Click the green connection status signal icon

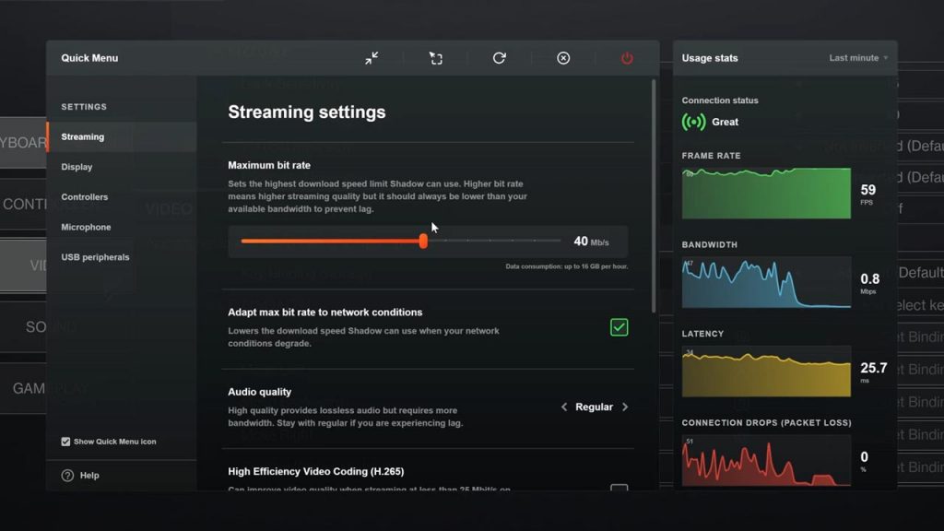(x=693, y=122)
